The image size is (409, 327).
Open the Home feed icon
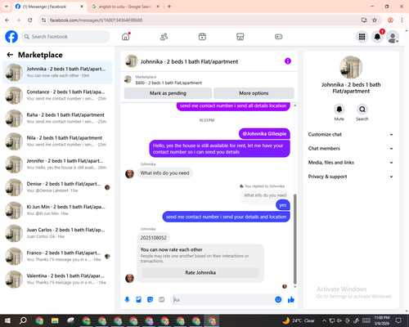126,37
